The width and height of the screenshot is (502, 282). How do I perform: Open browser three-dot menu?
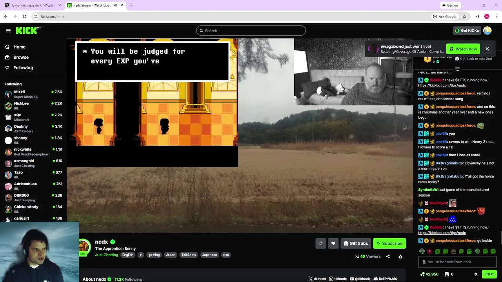[x=497, y=16]
